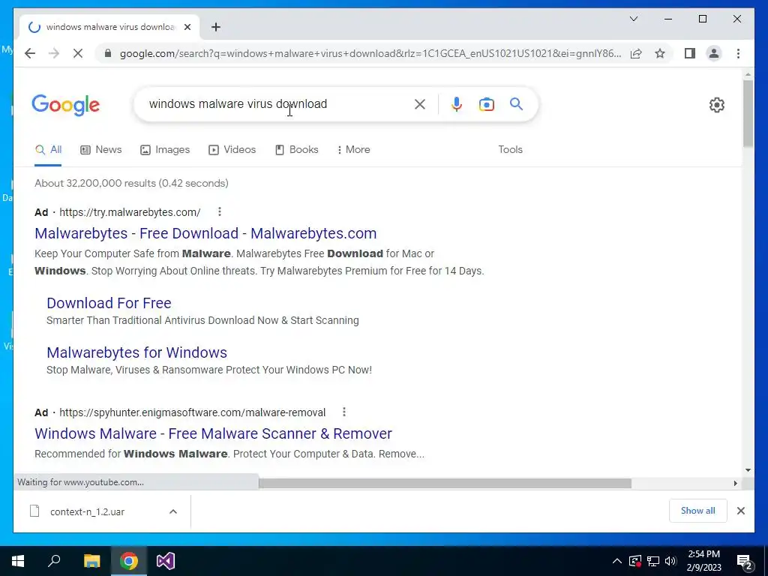Share this page from the address bar

[x=636, y=53]
